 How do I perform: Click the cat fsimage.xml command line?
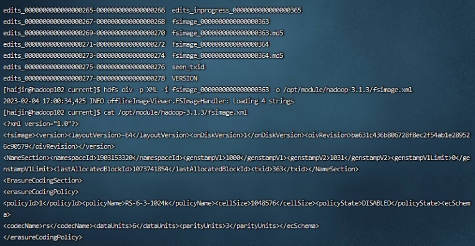click(x=125, y=113)
